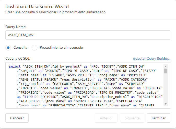Place cursor on the select keyword in SQL

point(15,66)
